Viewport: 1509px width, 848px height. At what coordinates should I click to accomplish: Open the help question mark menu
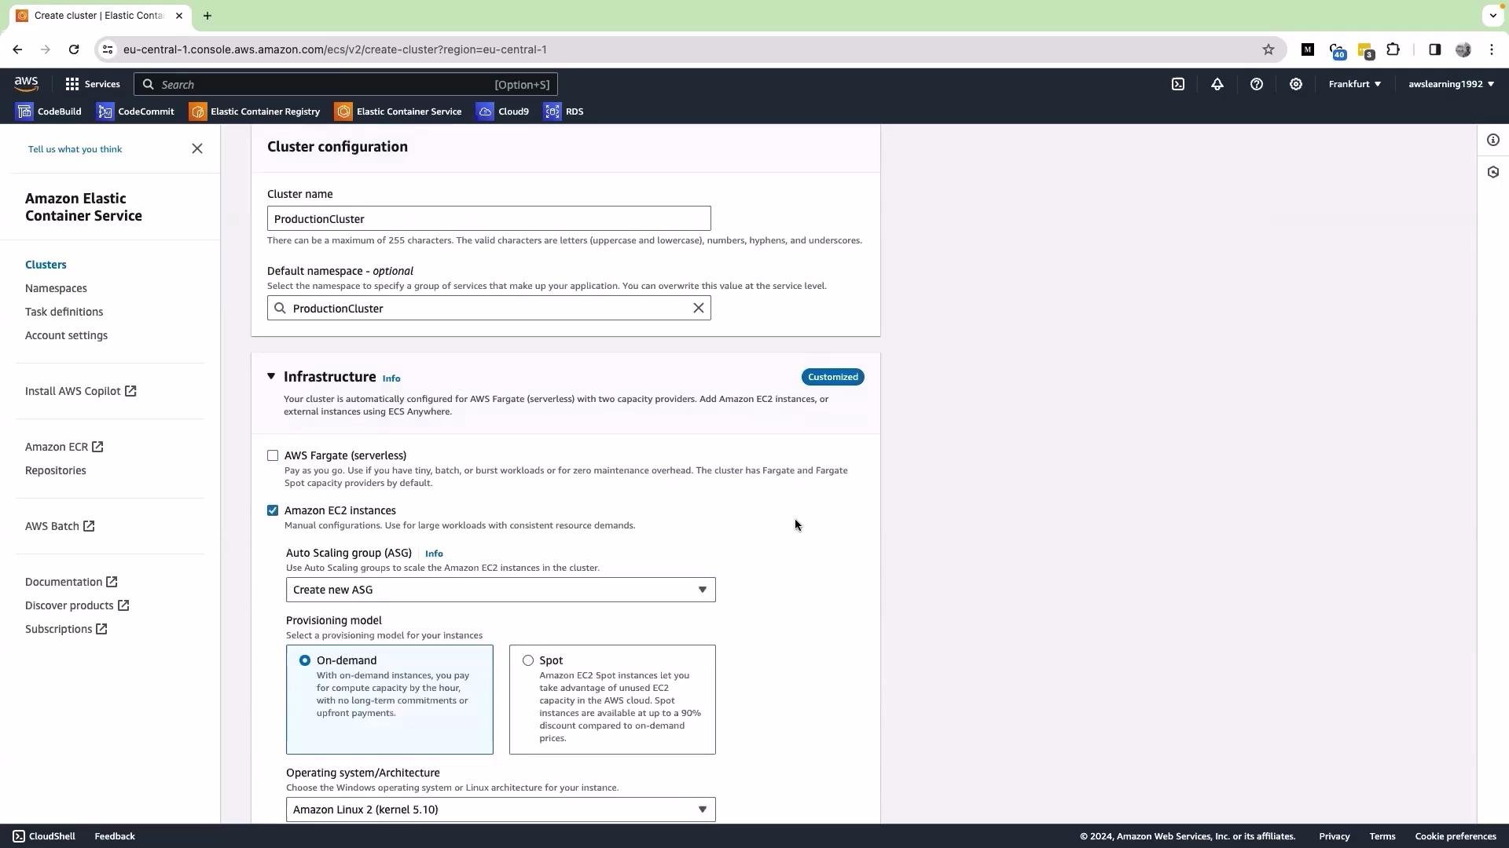[1257, 84]
